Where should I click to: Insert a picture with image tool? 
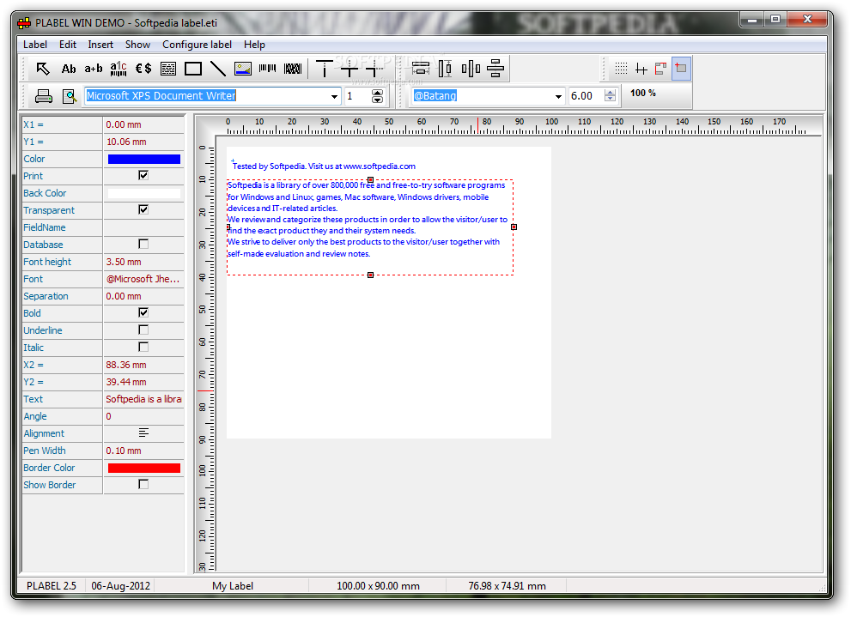coord(243,69)
